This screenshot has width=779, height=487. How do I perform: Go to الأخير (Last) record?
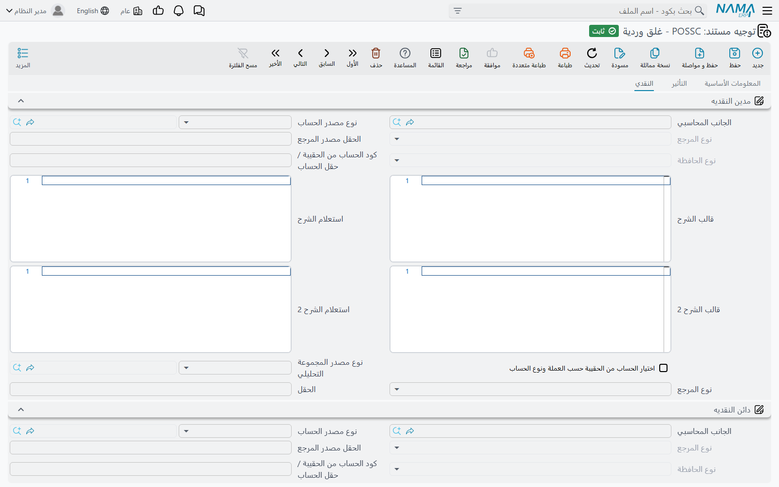[x=276, y=53]
